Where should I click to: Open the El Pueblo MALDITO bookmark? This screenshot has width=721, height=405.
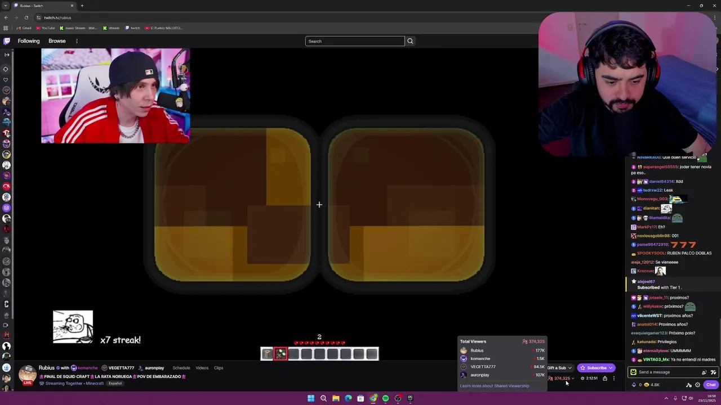click(x=163, y=28)
